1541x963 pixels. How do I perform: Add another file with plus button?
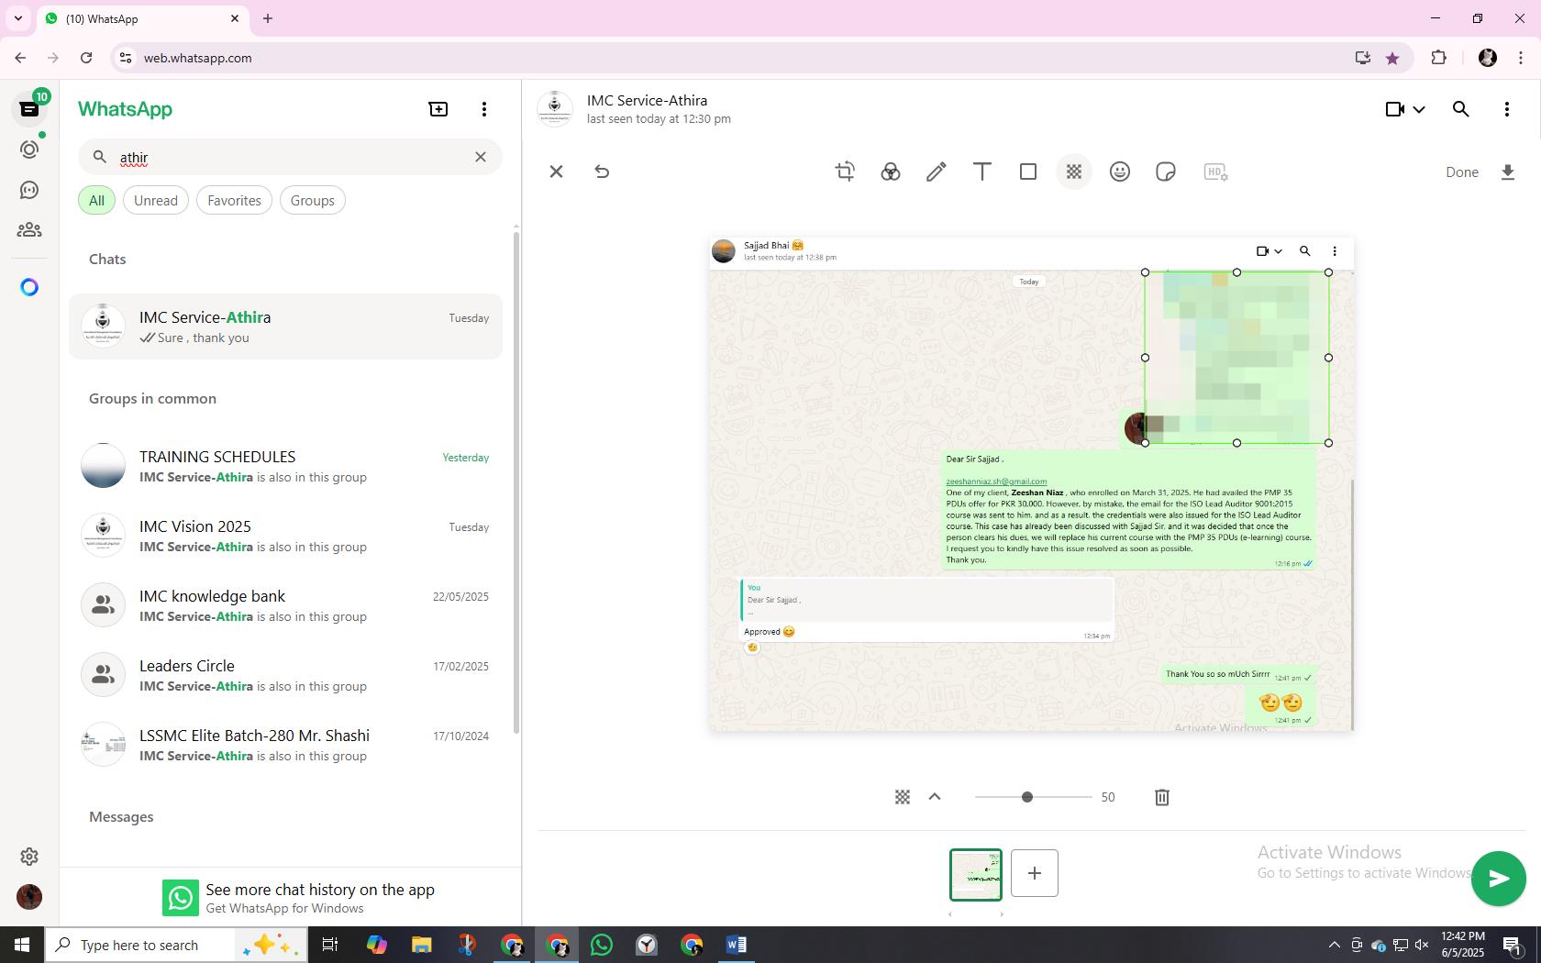click(x=1035, y=873)
